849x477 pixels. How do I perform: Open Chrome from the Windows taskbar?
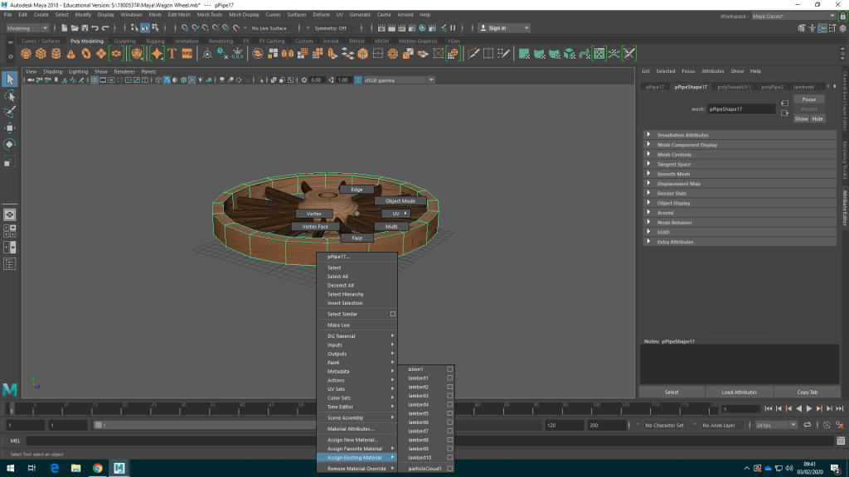point(97,468)
